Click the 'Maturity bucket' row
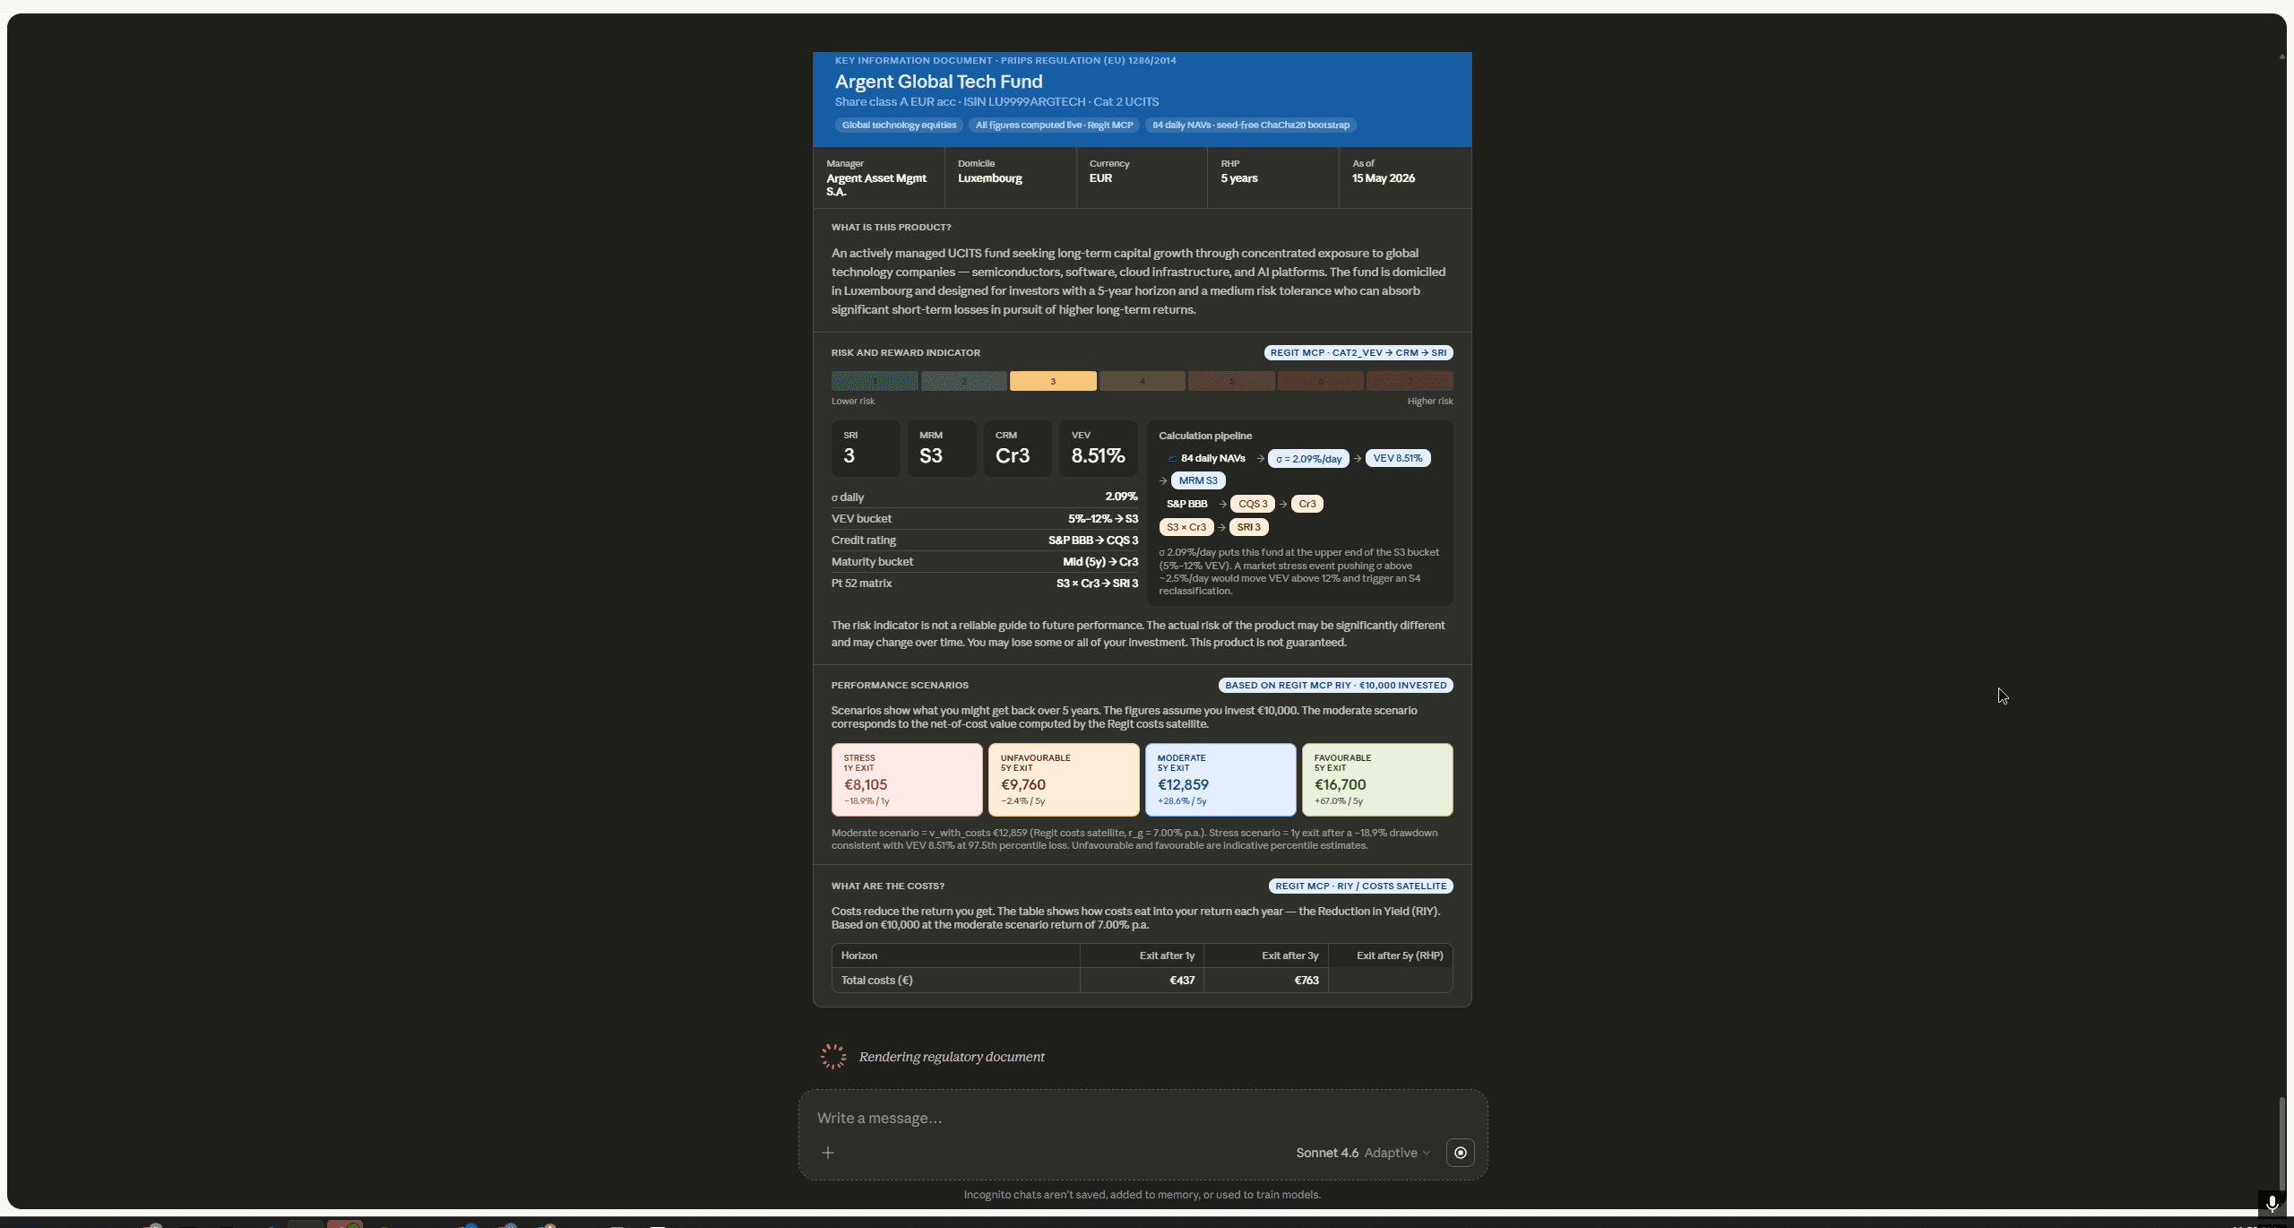The width and height of the screenshot is (2294, 1228). pos(985,562)
